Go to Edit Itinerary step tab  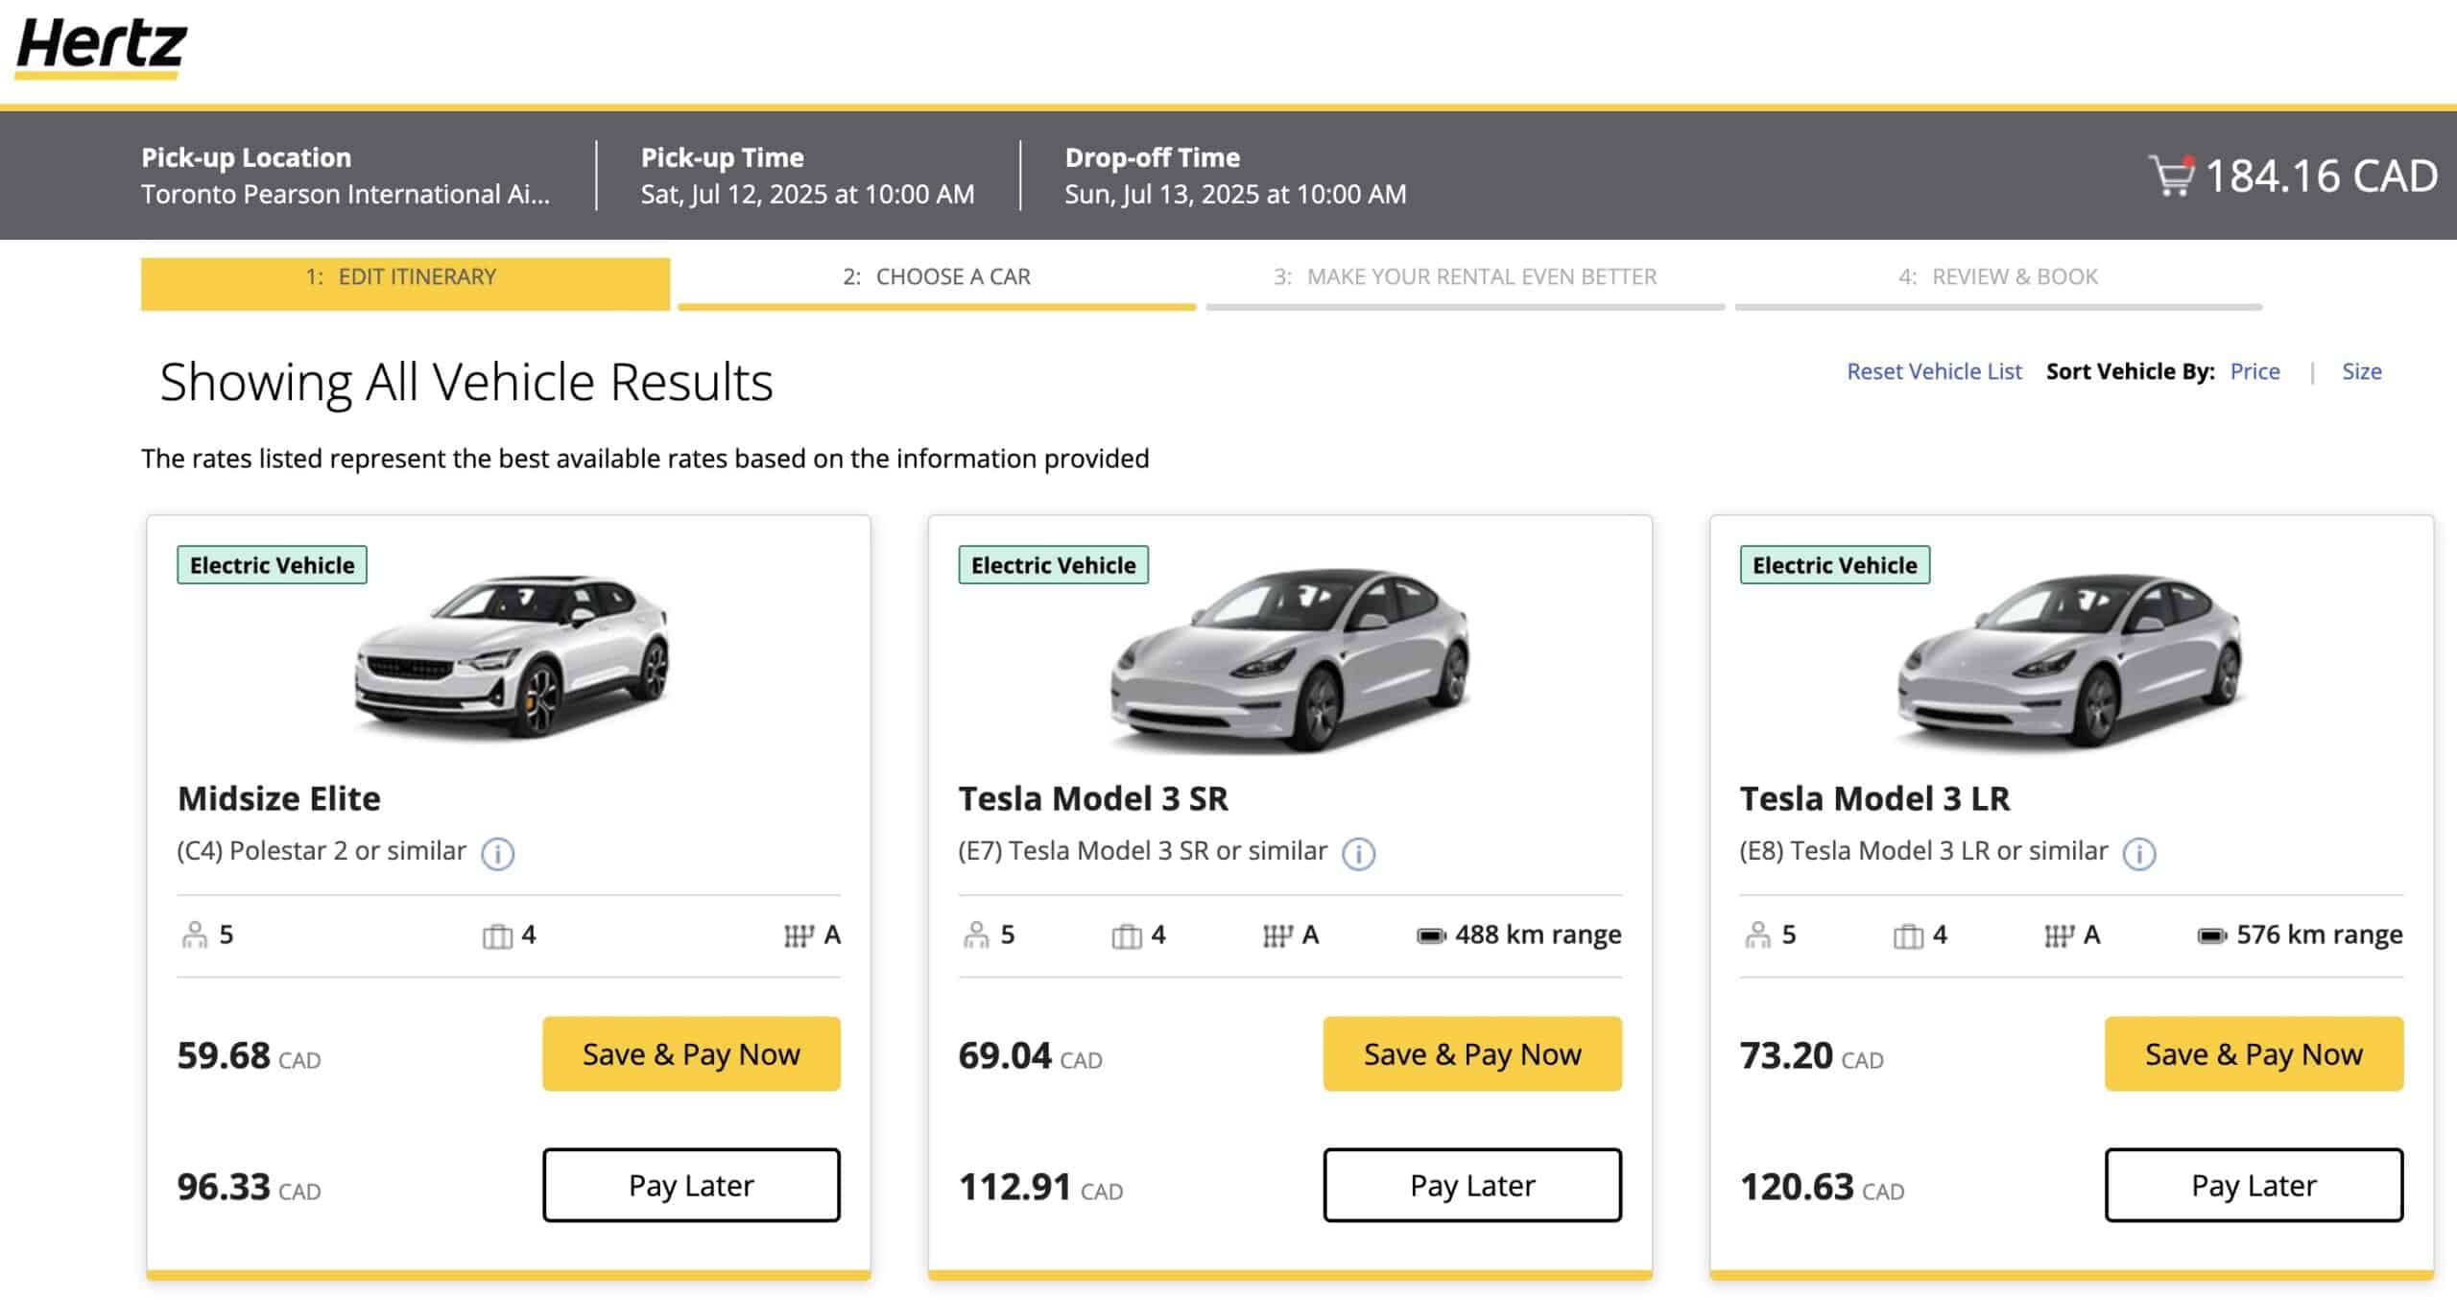point(405,279)
